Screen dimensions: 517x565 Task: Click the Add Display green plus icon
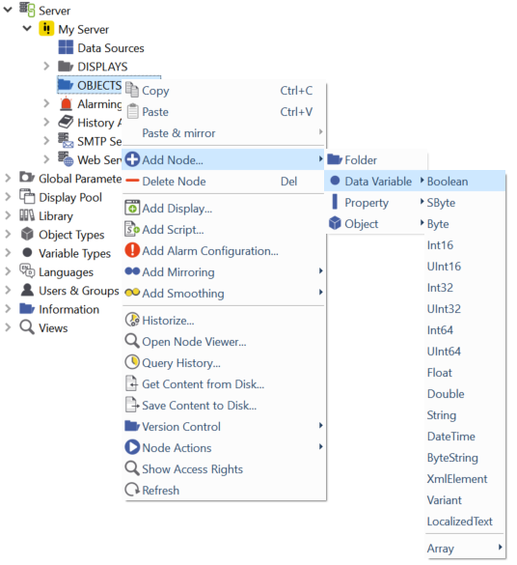pos(132,208)
